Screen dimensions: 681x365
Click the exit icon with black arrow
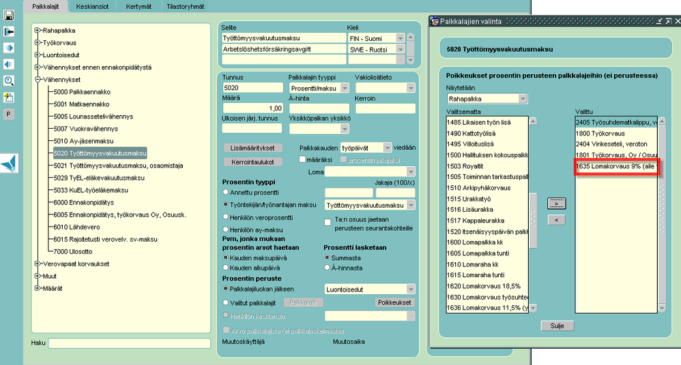(x=9, y=31)
